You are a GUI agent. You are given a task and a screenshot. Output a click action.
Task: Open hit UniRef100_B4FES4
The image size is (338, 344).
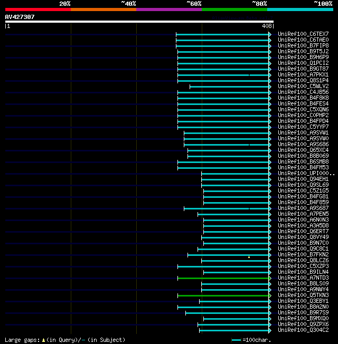pos(303,103)
